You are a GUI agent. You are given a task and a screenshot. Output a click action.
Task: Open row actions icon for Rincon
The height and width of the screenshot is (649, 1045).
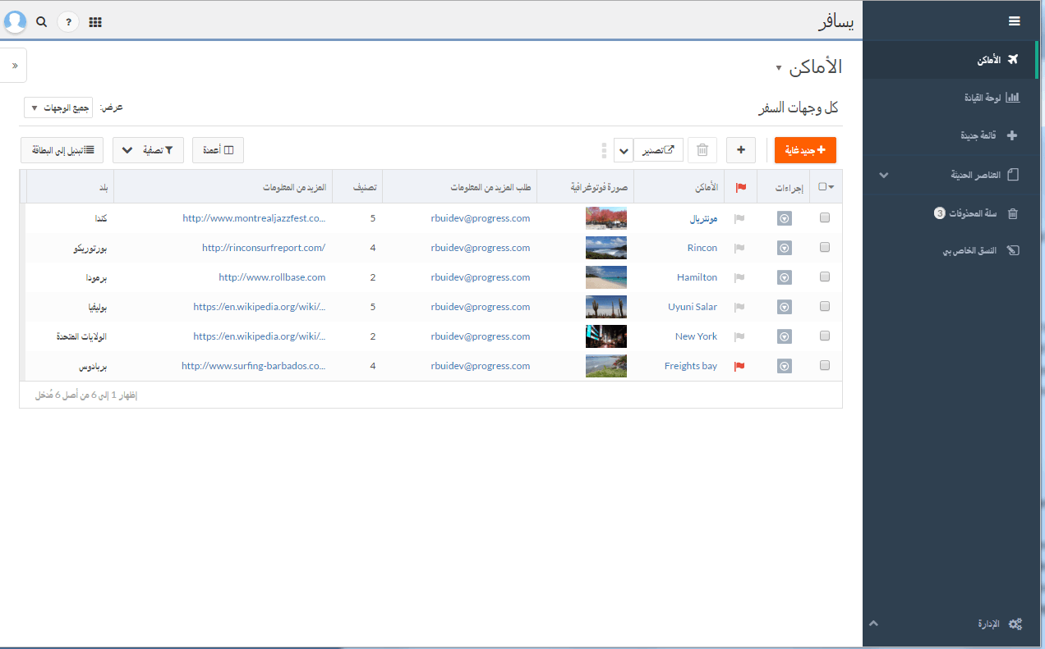[784, 248]
